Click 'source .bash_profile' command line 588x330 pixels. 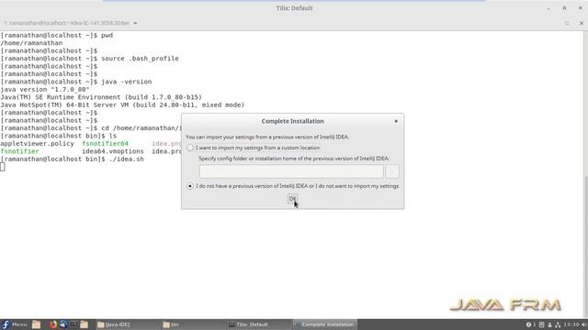pos(140,59)
